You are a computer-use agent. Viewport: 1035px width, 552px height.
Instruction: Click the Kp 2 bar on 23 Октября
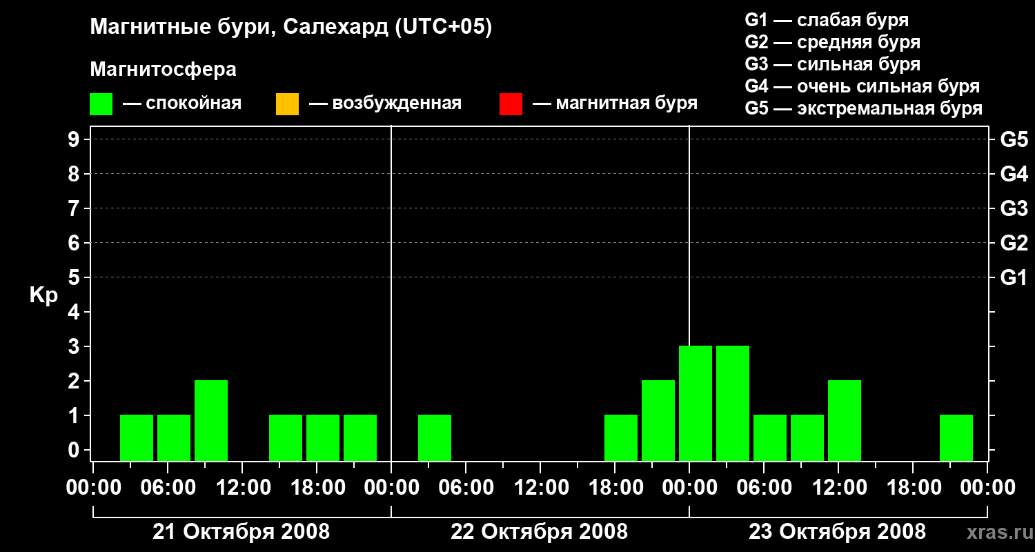pos(845,420)
